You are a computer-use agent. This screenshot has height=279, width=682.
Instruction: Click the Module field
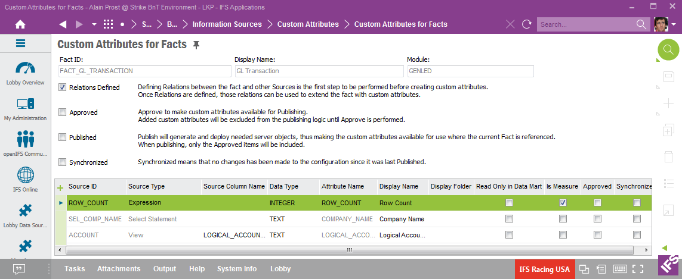tap(470, 71)
